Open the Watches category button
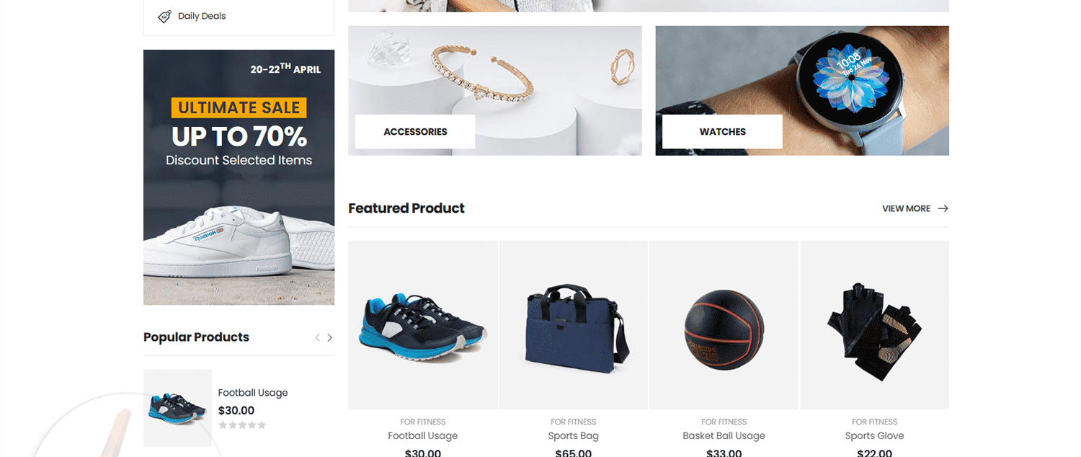The width and height of the screenshot is (1081, 457). click(722, 132)
